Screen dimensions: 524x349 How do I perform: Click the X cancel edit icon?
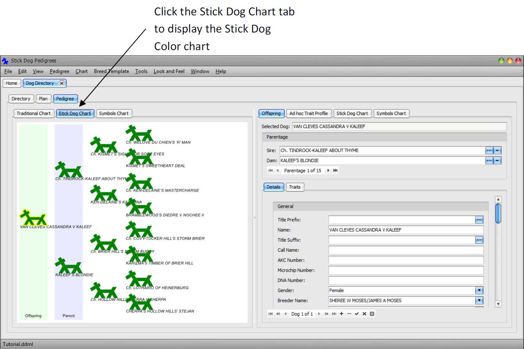click(x=364, y=314)
